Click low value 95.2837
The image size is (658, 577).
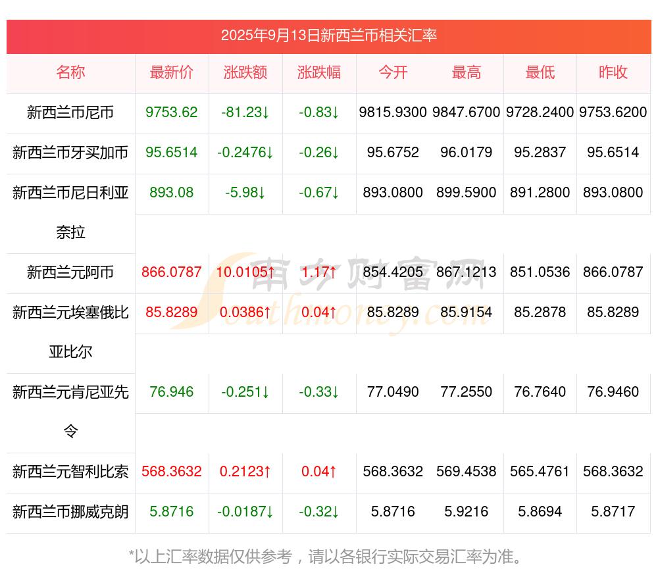pyautogui.click(x=540, y=152)
